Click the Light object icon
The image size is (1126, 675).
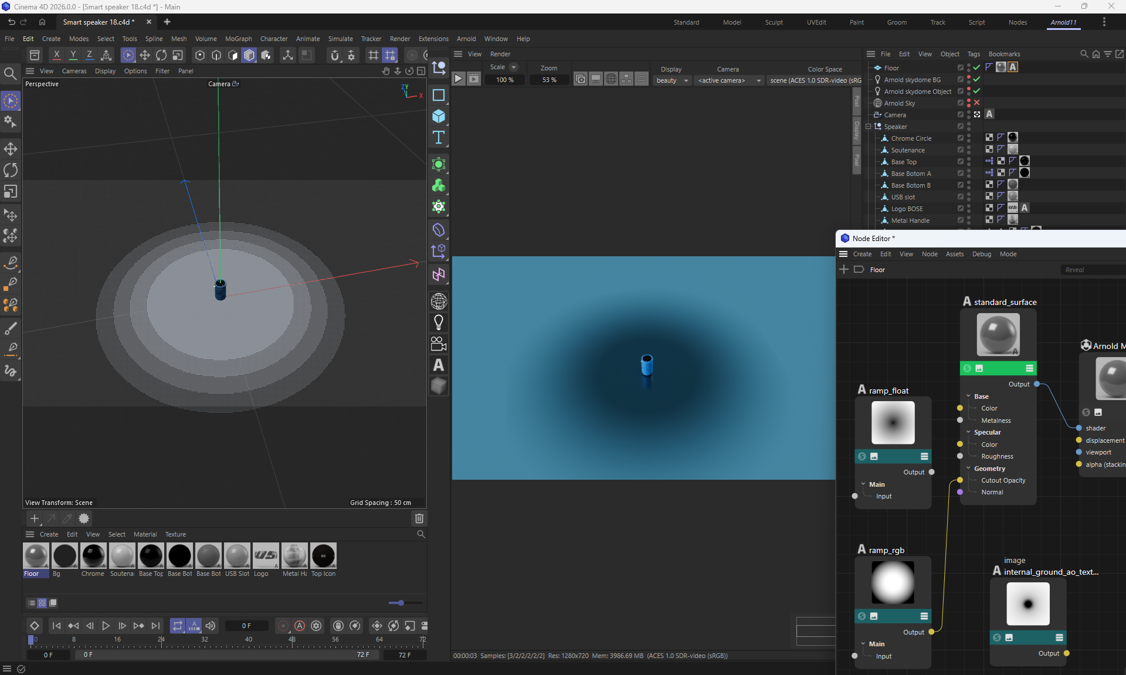coord(439,322)
